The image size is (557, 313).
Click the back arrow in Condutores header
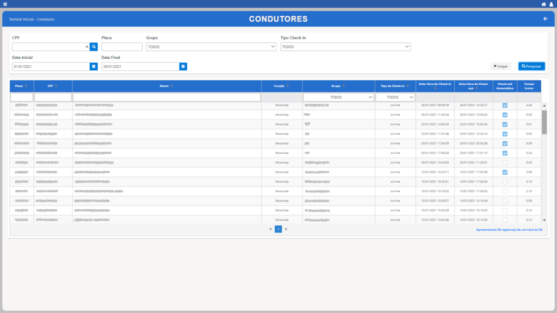[546, 19]
